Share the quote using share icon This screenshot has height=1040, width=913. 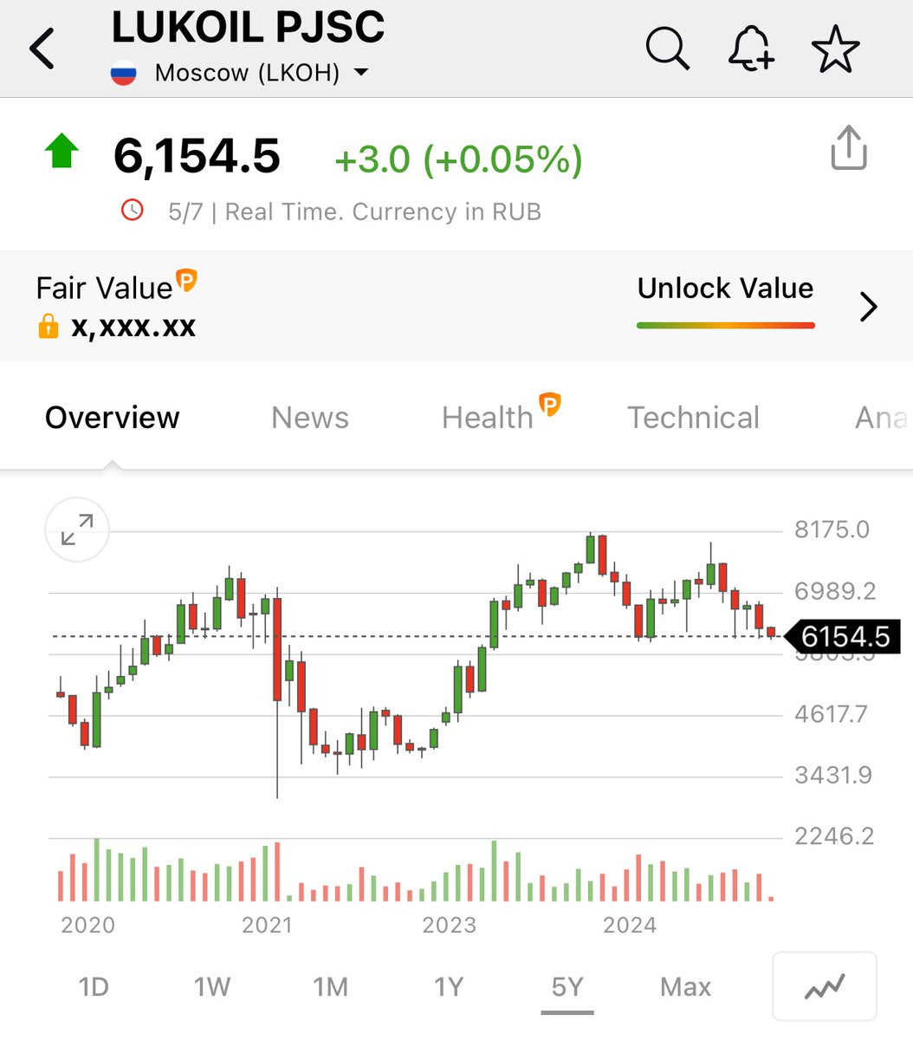(x=849, y=147)
